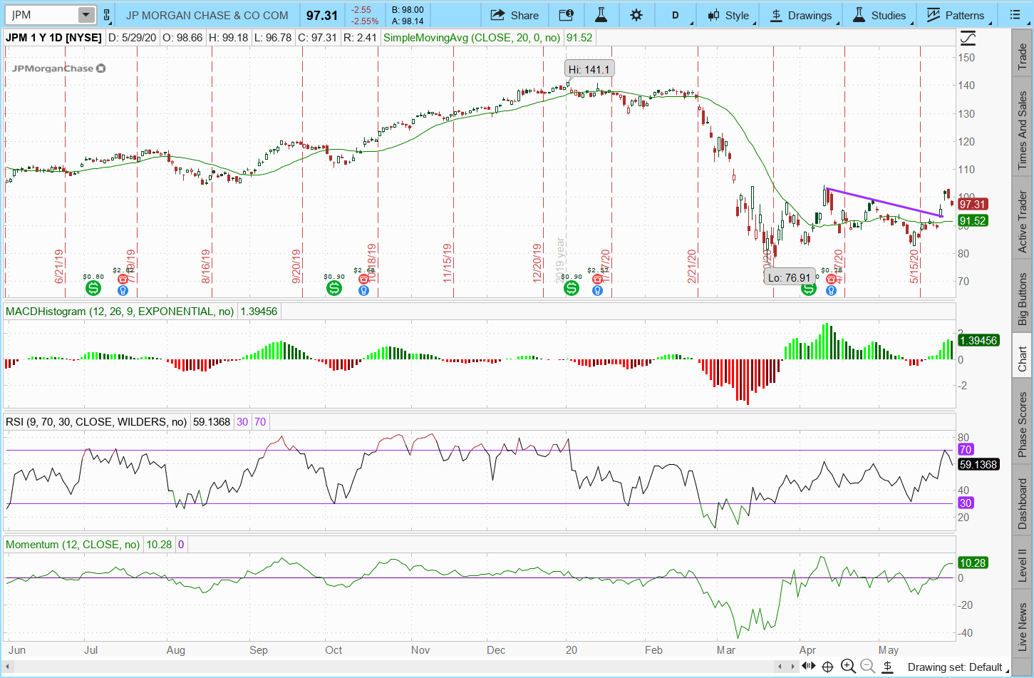1034x678 pixels.
Task: Click the zoom-in magnifier icon
Action: [x=848, y=667]
